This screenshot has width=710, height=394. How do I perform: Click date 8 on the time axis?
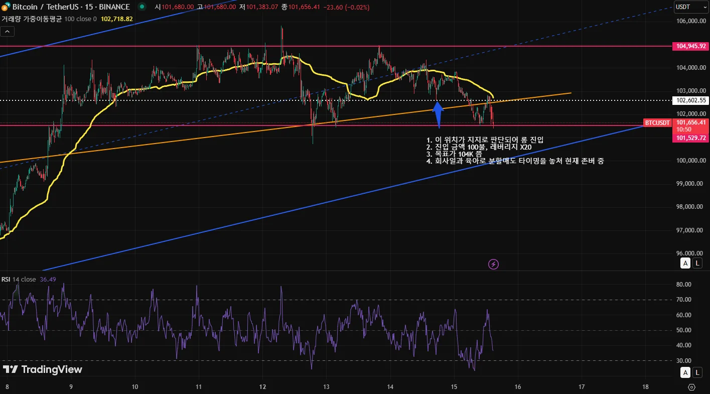[x=7, y=387]
